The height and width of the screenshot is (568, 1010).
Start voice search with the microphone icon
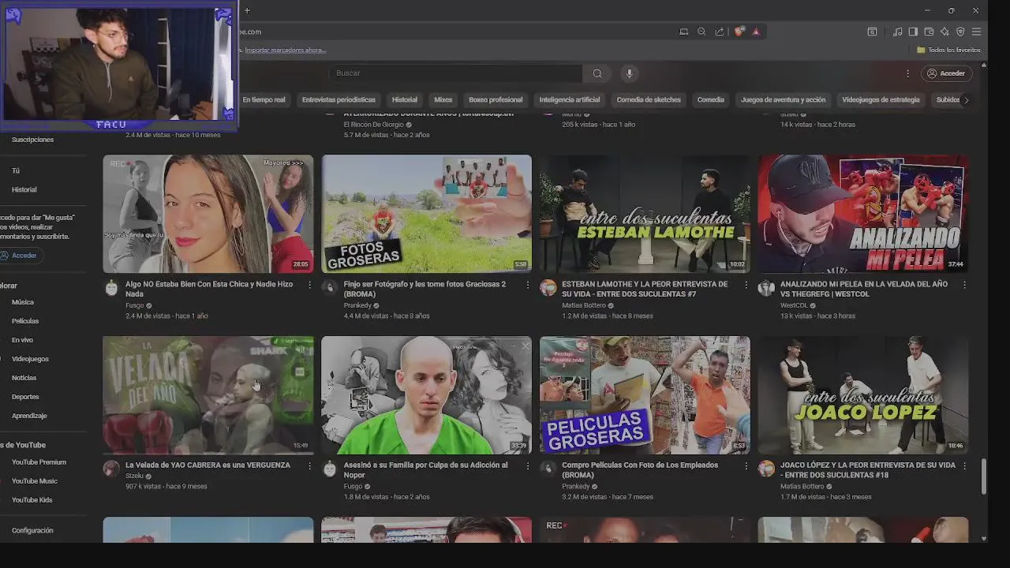[629, 73]
